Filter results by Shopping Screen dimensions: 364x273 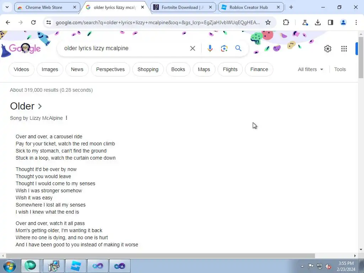point(148,69)
